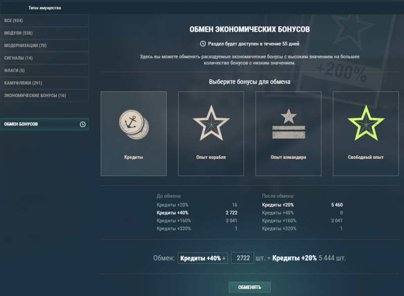The height and width of the screenshot is (296, 404).
Task: Switch to Модули (538) category
Action: [x=44, y=33]
